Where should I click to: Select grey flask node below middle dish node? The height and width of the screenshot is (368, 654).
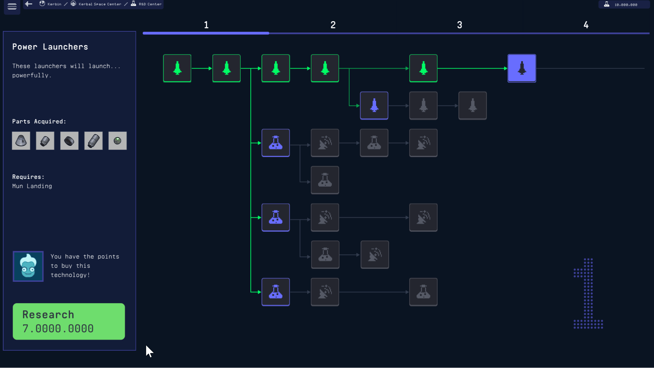(325, 255)
